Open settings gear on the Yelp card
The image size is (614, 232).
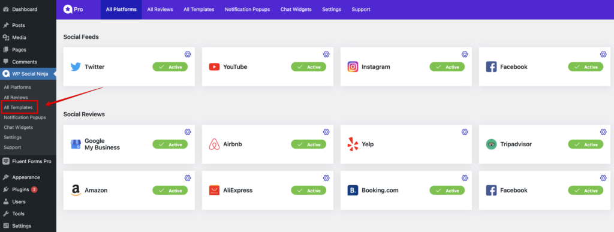click(465, 132)
